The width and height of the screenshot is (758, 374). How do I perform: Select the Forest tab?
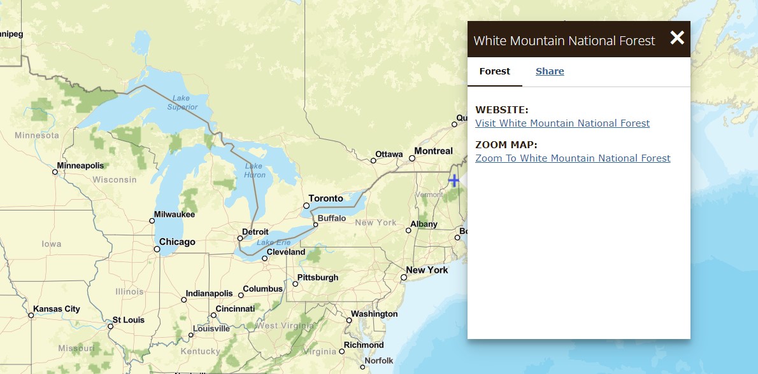tap(495, 71)
